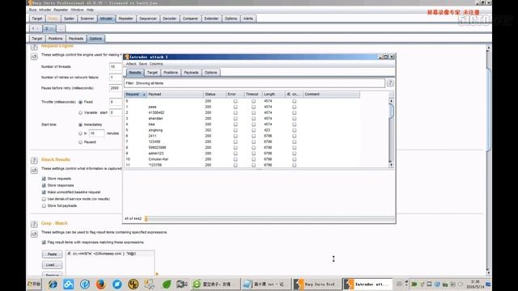Switch to the Proxy tab
This screenshot has height=291, width=518.
coord(53,19)
